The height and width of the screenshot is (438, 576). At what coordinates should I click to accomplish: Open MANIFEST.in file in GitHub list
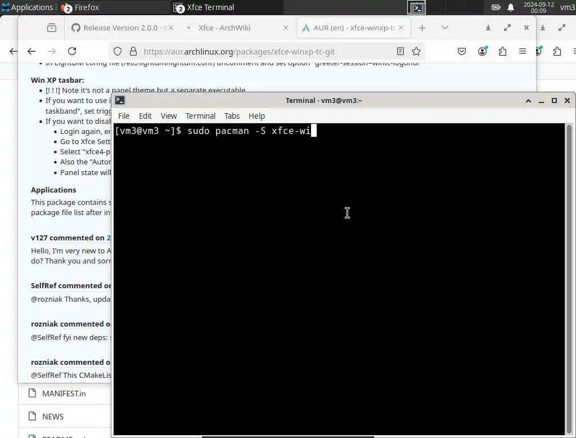(x=64, y=394)
